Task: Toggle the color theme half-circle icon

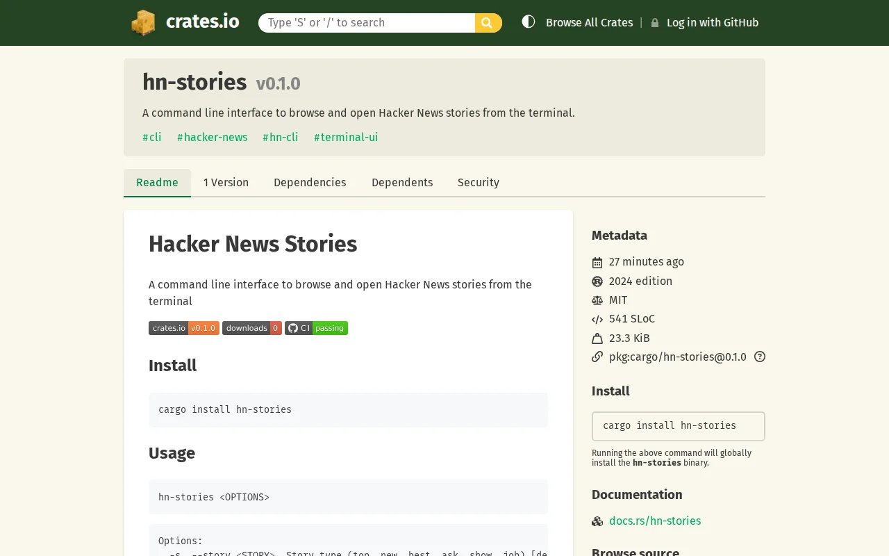Action: 529,22
